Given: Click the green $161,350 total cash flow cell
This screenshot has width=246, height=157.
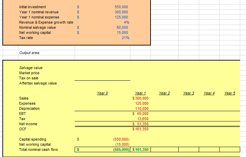Looking at the screenshot, I should click(x=140, y=149).
